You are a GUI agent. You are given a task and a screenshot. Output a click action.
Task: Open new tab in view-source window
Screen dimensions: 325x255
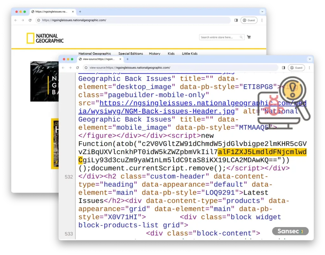pyautogui.click(x=128, y=59)
